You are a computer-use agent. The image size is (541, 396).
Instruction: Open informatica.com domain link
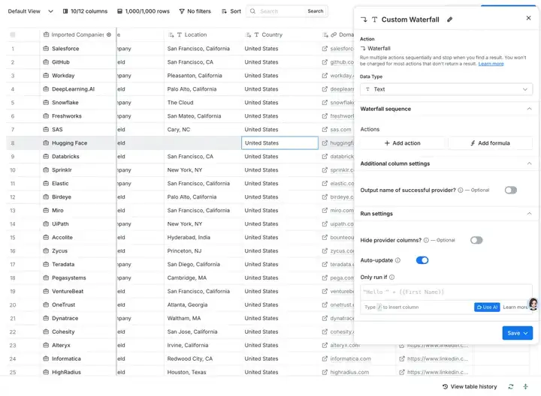350,358
